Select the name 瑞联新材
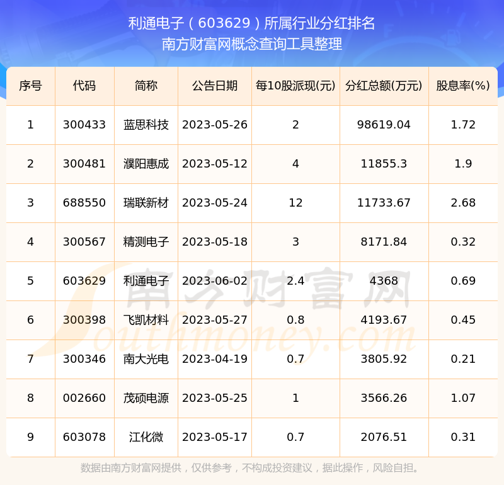 pos(146,203)
